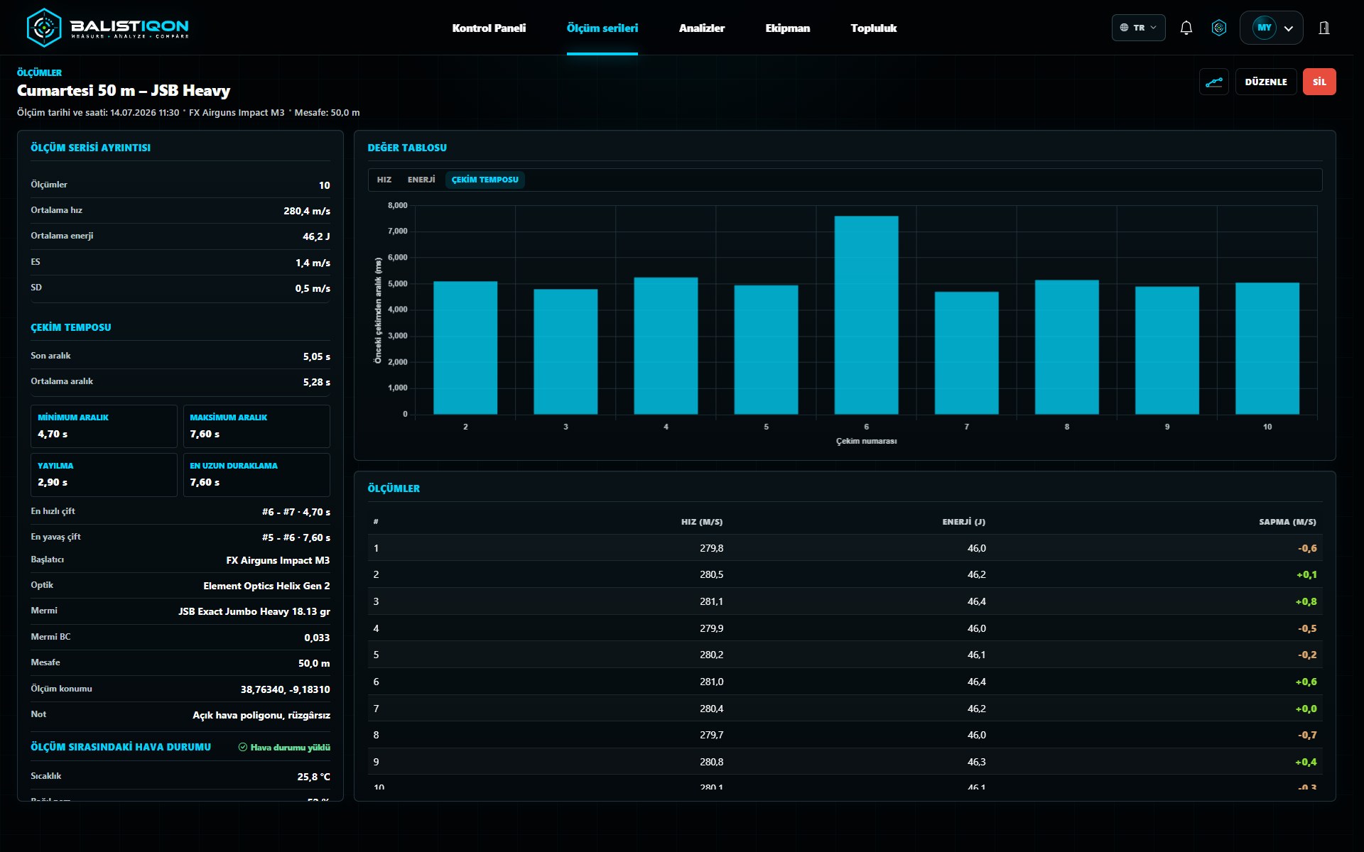Click the hexagon badge icon in header
Screen dimensions: 1364x852
(x=1219, y=28)
